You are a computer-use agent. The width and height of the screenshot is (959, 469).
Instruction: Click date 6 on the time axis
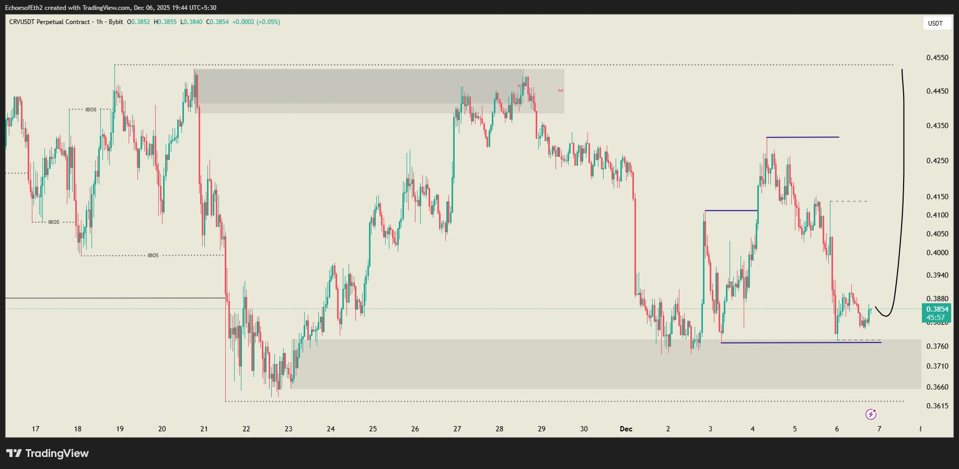tap(837, 429)
